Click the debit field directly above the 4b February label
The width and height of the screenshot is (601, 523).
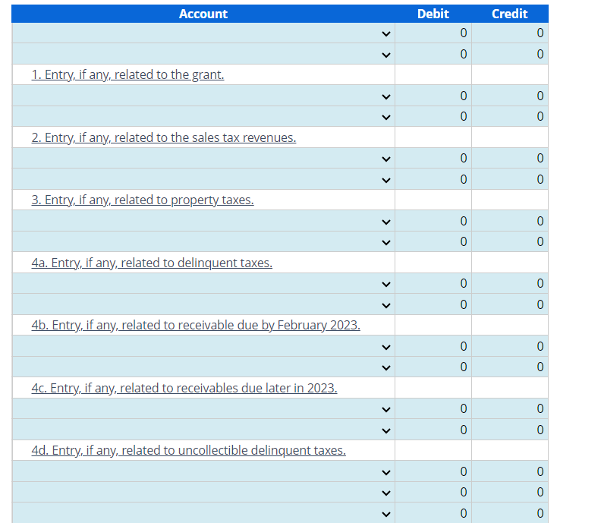tap(433, 304)
